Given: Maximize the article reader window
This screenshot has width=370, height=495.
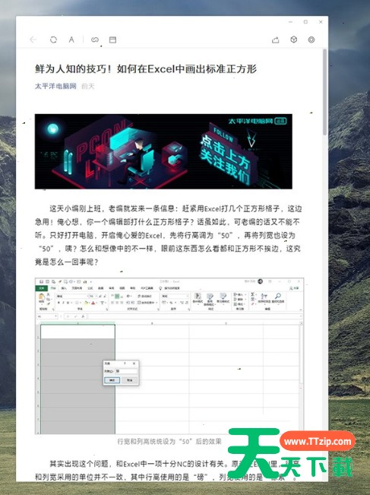Looking at the screenshot, I should point(305,22).
